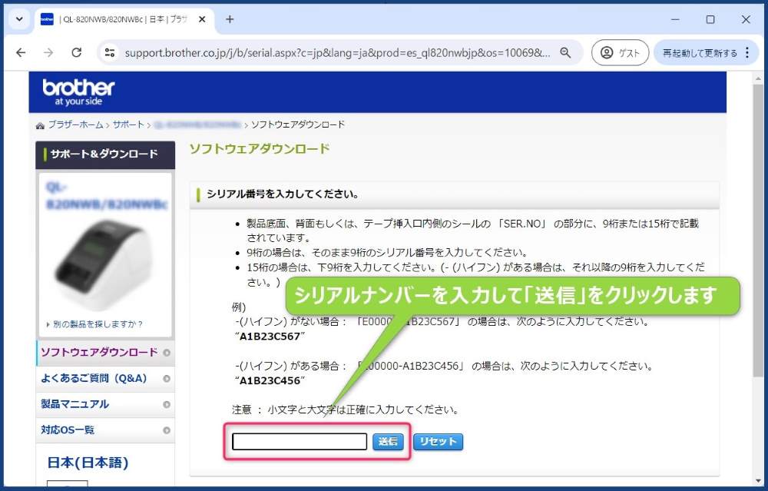Click the リセット button
Viewport: 768px width, 491px height.
(x=438, y=442)
